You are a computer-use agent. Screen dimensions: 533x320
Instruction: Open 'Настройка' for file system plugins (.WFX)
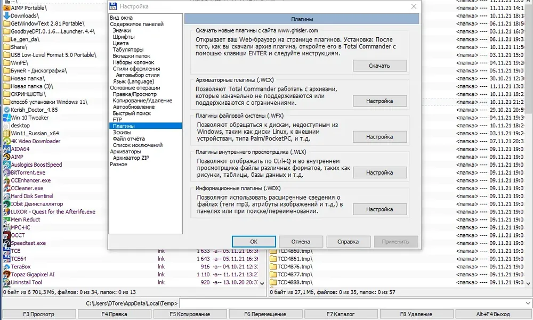click(379, 137)
